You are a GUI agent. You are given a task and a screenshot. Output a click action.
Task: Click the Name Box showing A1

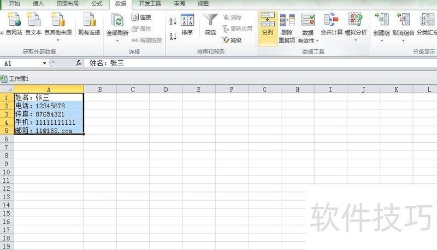[x=21, y=63]
